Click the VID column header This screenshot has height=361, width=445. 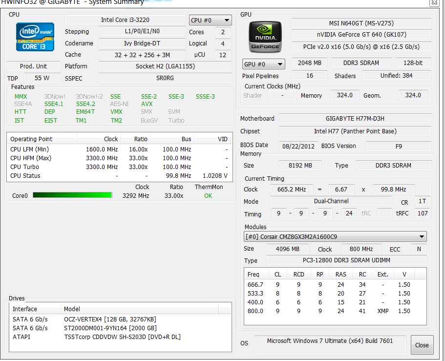[212, 139]
